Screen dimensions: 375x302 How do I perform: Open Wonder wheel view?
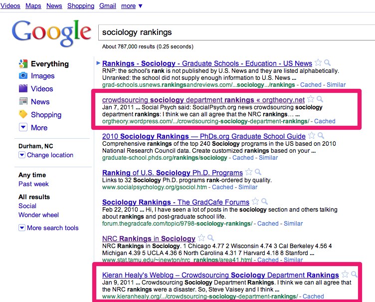pyautogui.click(x=38, y=215)
